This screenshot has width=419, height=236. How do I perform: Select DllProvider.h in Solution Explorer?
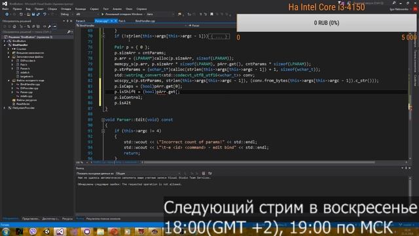pos(27,61)
